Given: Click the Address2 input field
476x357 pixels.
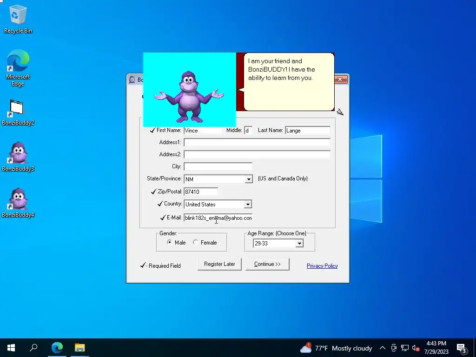Looking at the screenshot, I should click(257, 154).
